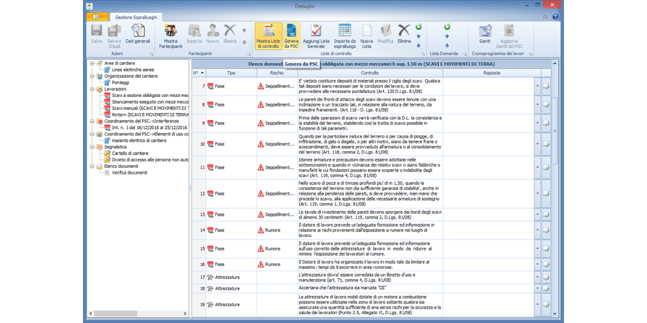Open Risposta dropdown for row 7
This screenshot has width=647, height=323.
click(x=537, y=86)
